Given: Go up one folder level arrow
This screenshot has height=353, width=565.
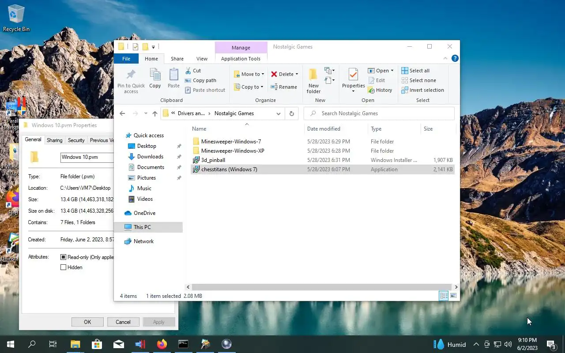Looking at the screenshot, I should 154,113.
